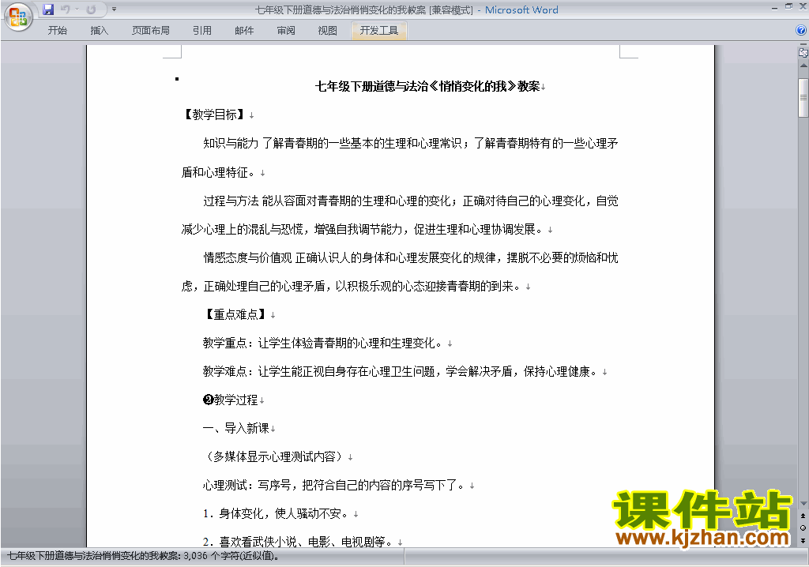This screenshot has height=567, width=809.
Task: Click the line starting 教学重点：让学生体验
Action: click(x=323, y=343)
